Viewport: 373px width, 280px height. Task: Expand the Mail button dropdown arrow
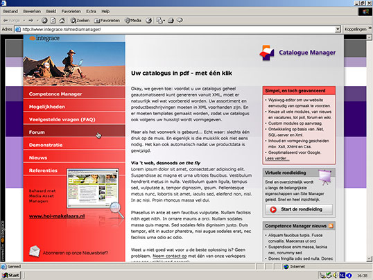(164, 21)
